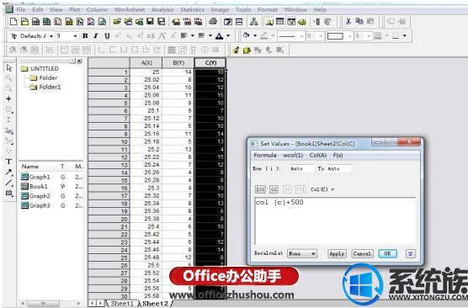Image resolution: width=468 pixels, height=308 pixels.
Task: Select Folder1 in project tree
Action: (x=45, y=87)
